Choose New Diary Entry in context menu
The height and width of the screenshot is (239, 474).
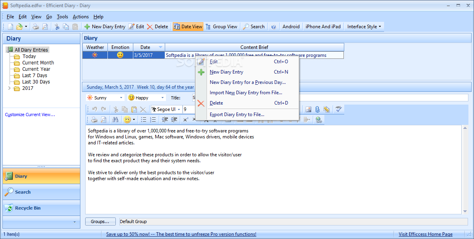click(247, 72)
